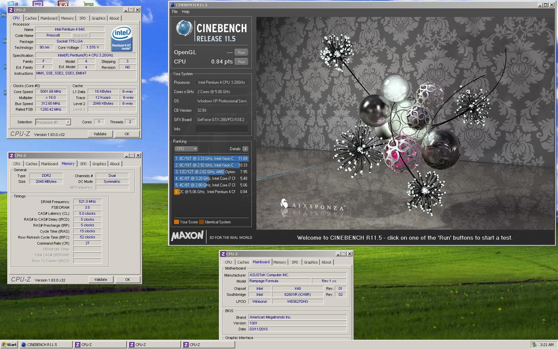
Task: Select the first CPU-Z taskbar button
Action: tap(100, 345)
